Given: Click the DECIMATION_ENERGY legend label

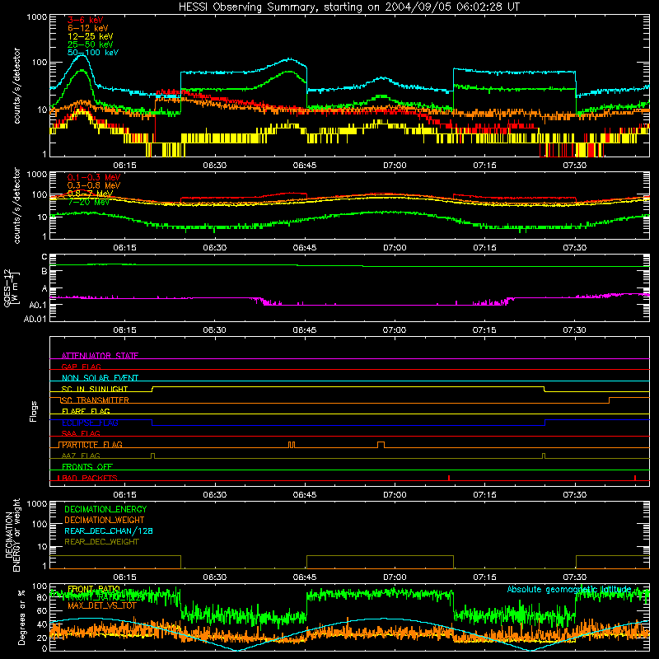Looking at the screenshot, I should (x=105, y=509).
